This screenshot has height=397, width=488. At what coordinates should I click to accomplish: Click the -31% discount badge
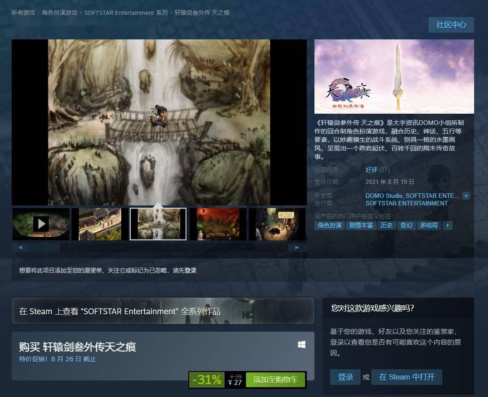click(x=207, y=380)
